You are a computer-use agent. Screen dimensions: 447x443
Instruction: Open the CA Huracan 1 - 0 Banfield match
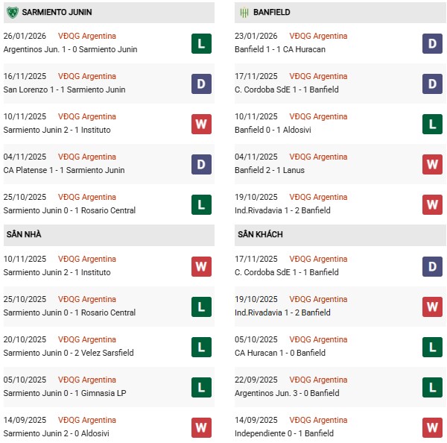280,353
